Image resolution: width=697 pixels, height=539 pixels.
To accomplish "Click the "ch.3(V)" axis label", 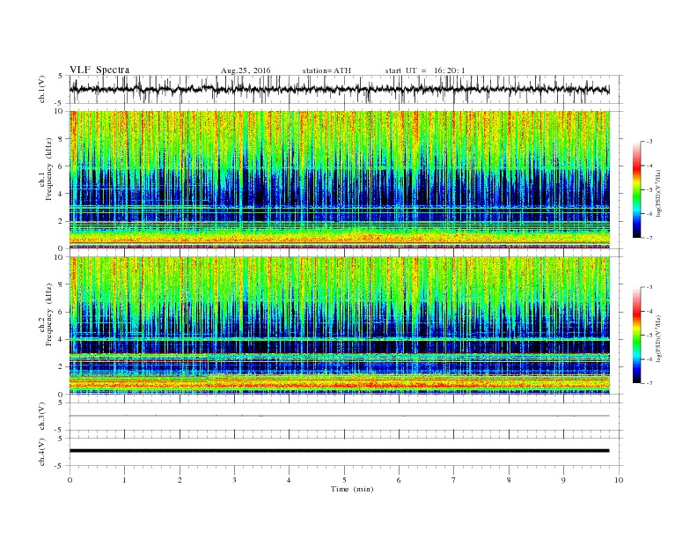I will 42,417.
